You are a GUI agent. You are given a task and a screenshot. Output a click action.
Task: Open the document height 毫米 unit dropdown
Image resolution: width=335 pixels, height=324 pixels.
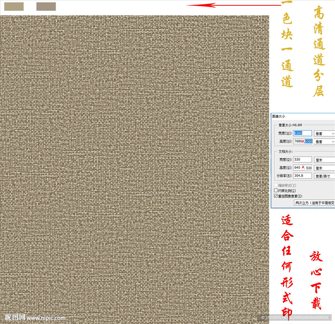pyautogui.click(x=324, y=168)
